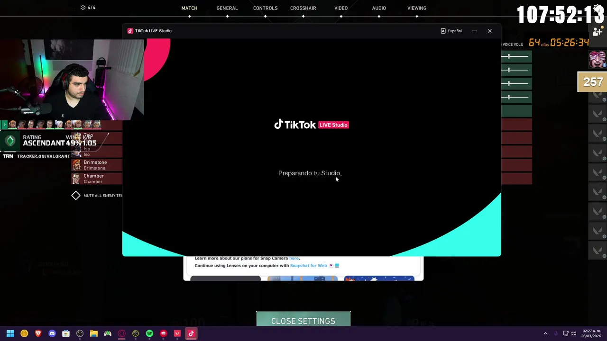
Task: Show hidden system tray icons
Action: (x=545, y=333)
